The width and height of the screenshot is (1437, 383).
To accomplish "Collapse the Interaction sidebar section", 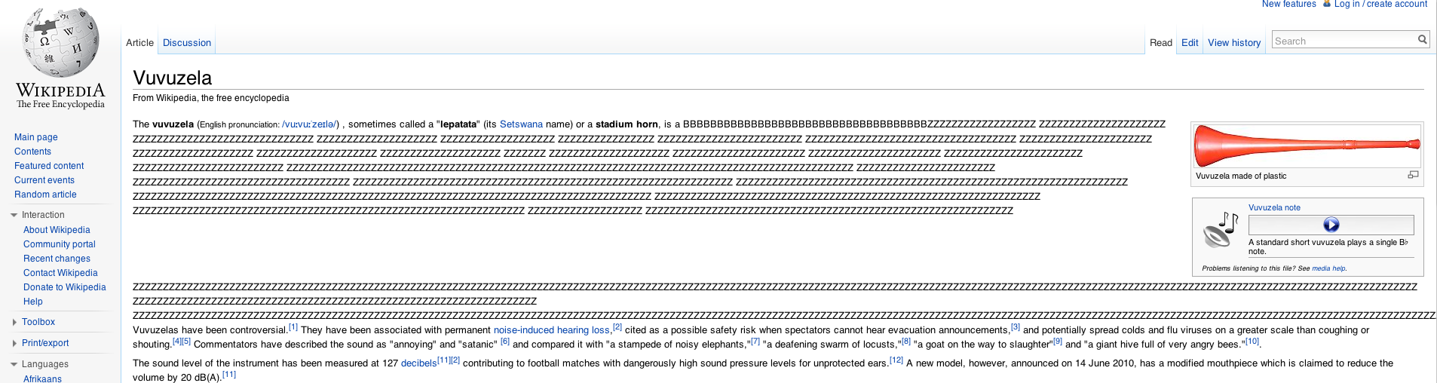I will (x=14, y=215).
